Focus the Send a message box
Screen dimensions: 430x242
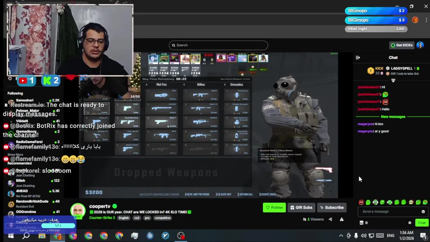[x=393, y=211]
